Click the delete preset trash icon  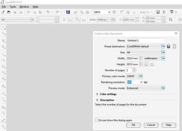point(174,46)
